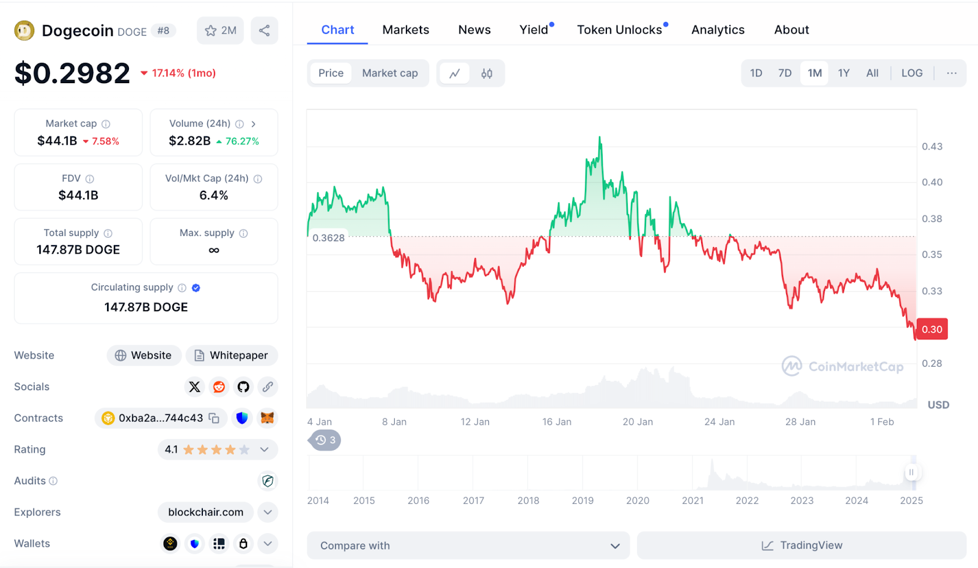Set chart range to 1D
Image resolution: width=978 pixels, height=568 pixels.
pos(756,73)
